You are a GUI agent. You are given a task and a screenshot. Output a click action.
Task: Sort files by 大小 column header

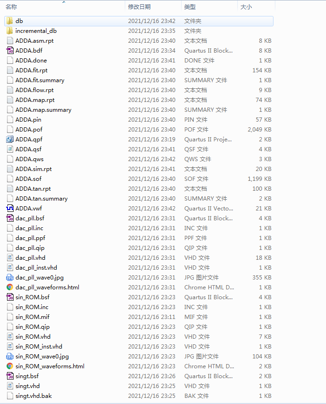coord(246,7)
